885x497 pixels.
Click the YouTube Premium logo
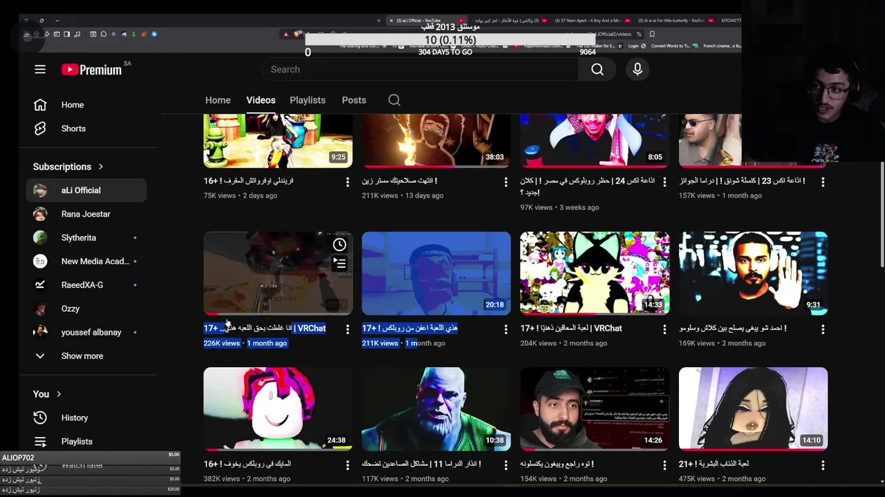92,69
